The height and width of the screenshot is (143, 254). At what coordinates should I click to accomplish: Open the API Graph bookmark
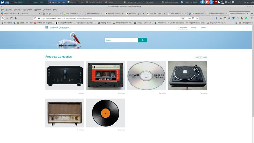(x=161, y=23)
